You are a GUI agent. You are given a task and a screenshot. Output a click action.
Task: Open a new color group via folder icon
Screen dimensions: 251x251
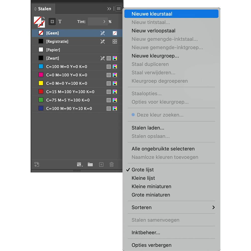coord(90,164)
